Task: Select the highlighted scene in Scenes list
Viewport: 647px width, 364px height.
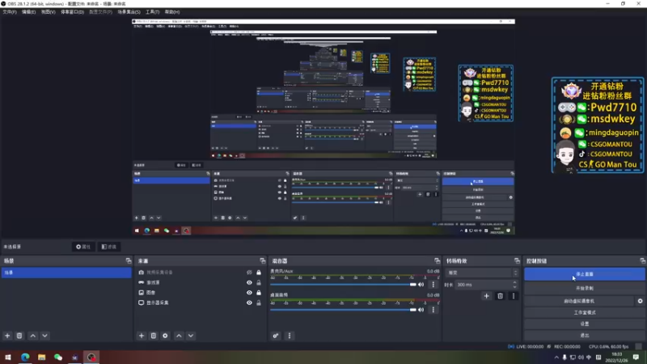Action: point(66,273)
